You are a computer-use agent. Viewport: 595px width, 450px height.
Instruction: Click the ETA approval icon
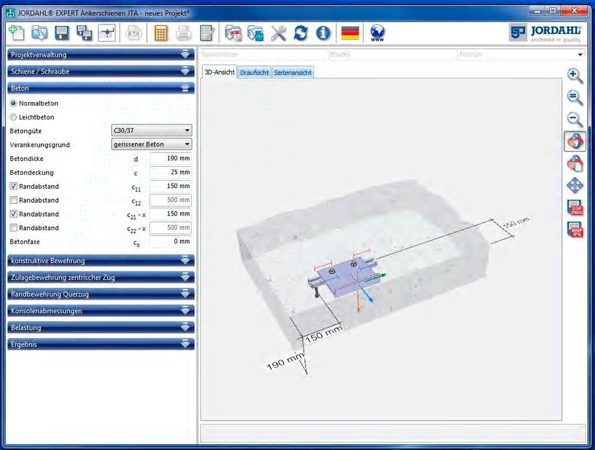point(134,33)
